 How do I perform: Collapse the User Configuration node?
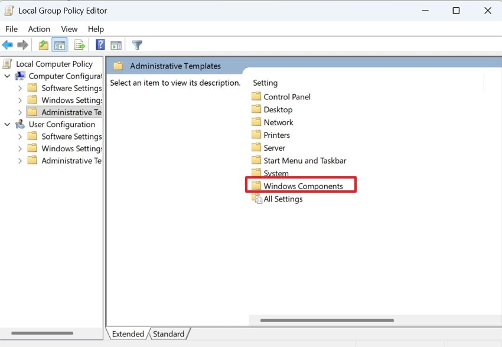pyautogui.click(x=7, y=124)
